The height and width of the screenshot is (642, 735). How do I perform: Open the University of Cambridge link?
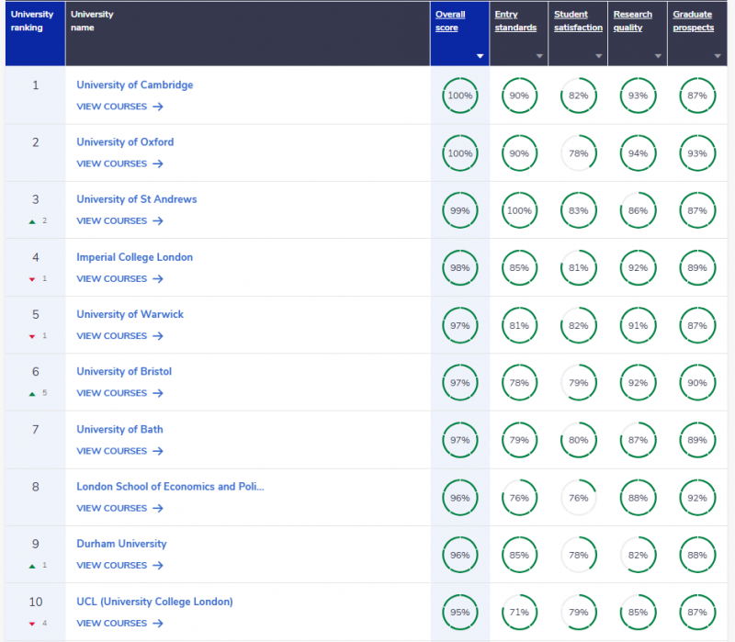(134, 84)
